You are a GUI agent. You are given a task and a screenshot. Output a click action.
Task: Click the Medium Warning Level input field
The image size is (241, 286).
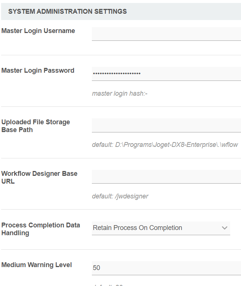(166, 268)
